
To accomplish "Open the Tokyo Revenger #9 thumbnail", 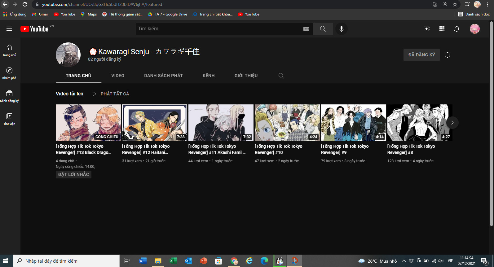I will point(353,123).
